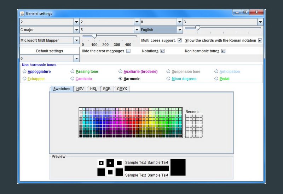Click the black bar in the Preview panel
The width and height of the screenshot is (283, 194).
(x=147, y=169)
